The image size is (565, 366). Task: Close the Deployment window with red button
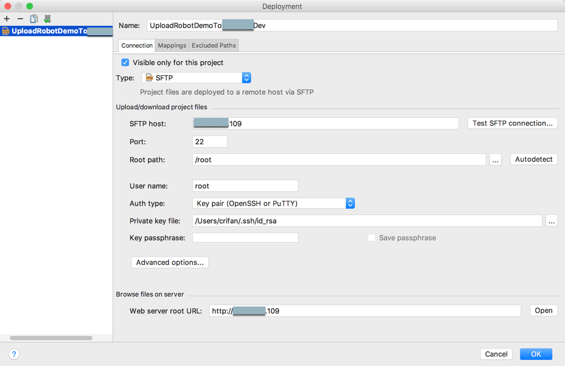pos(8,6)
